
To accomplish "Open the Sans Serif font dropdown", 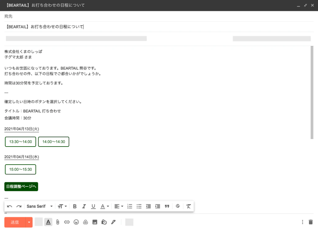I will pos(39,207).
